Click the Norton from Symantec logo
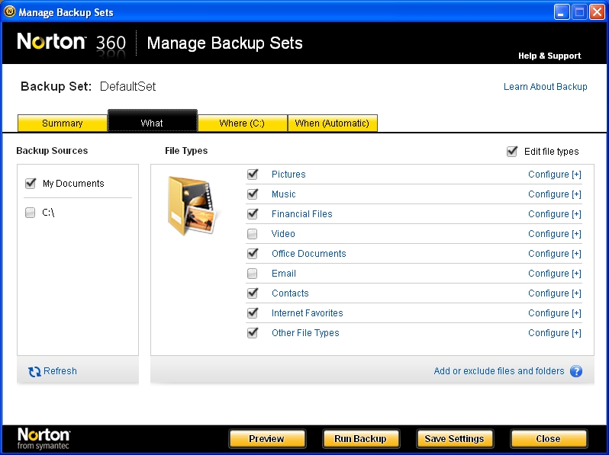This screenshot has height=455, width=609. [x=44, y=438]
